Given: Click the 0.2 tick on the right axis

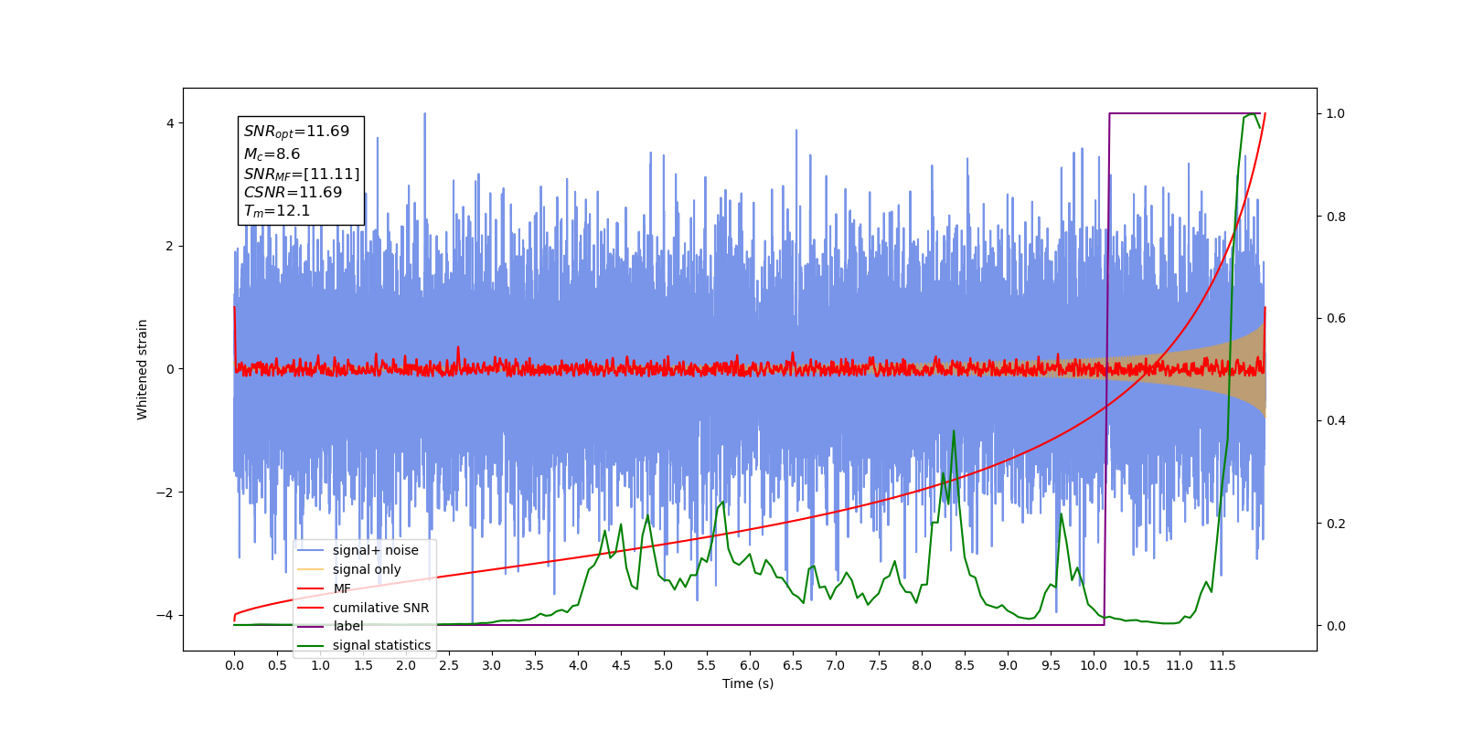Looking at the screenshot, I should [x=1336, y=524].
